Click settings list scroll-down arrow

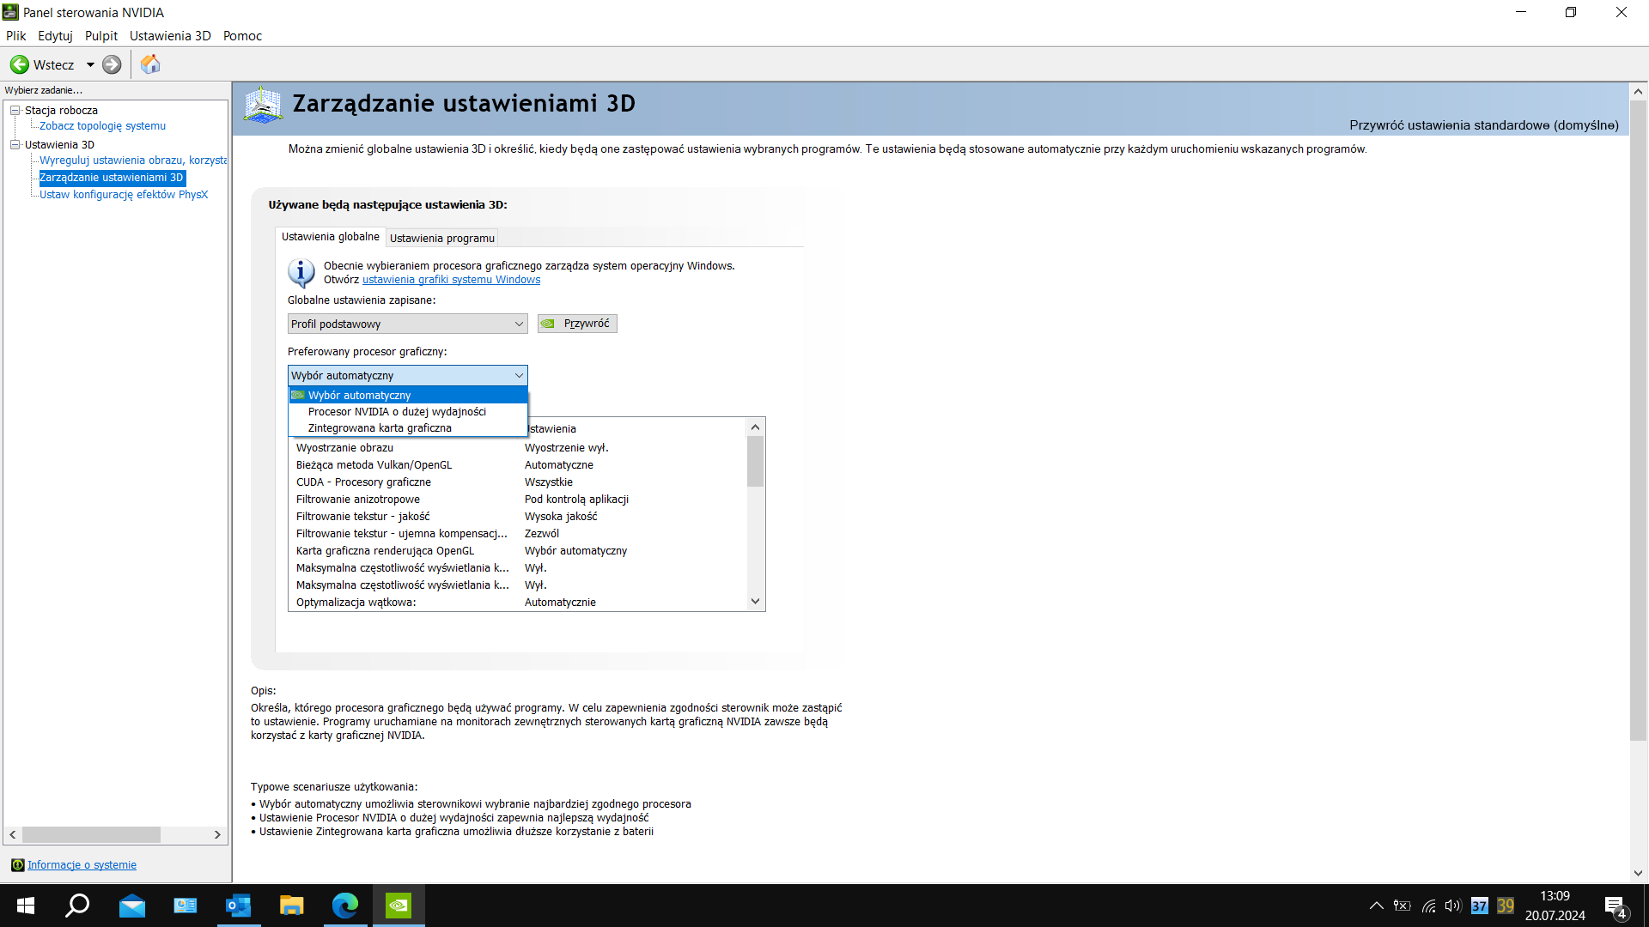tap(756, 602)
